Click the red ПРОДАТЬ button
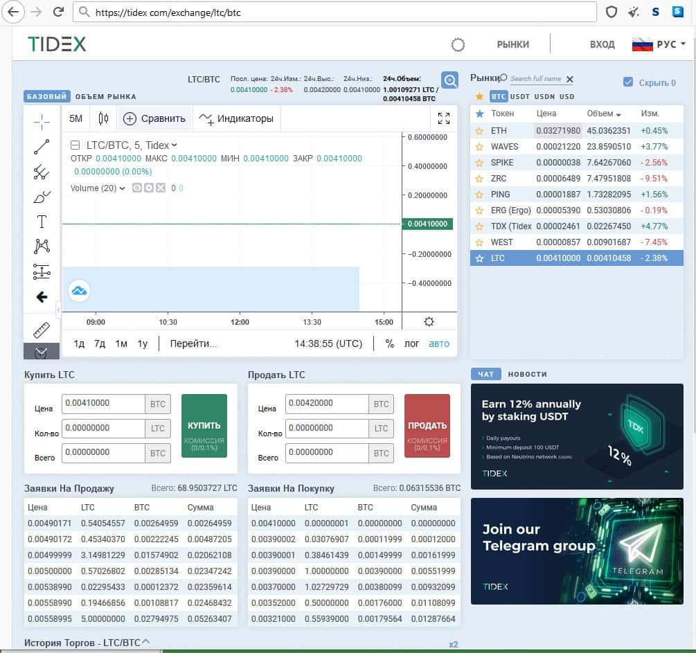696x653 pixels. [x=427, y=426]
